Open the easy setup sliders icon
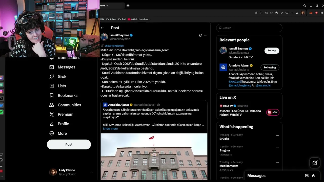This screenshot has width=324, height=182. click(x=297, y=13)
